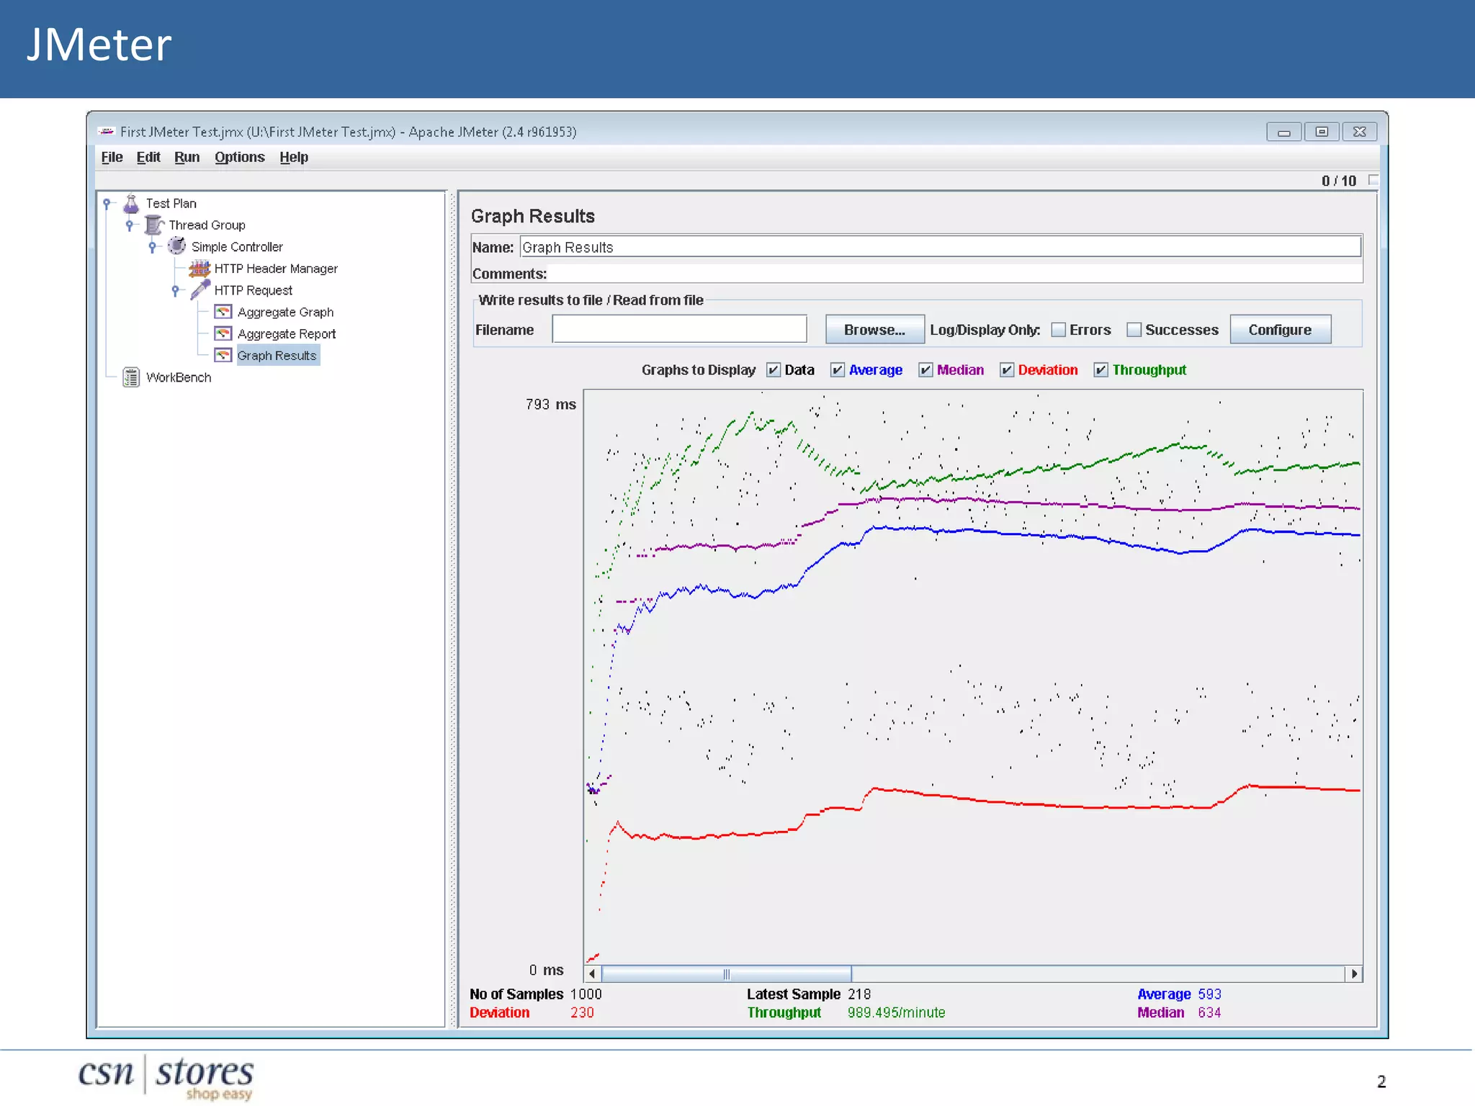The image size is (1475, 1106).
Task: Click the Aggregate Report listener icon
Action: point(223,333)
